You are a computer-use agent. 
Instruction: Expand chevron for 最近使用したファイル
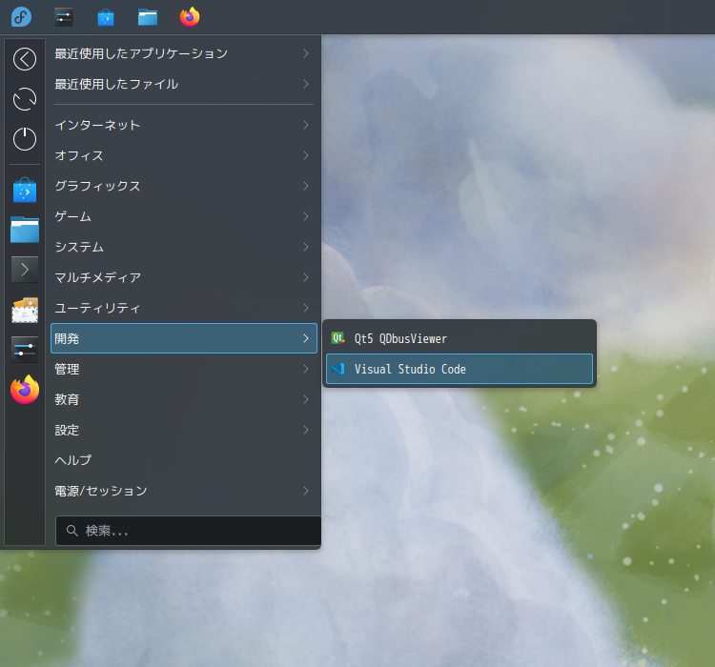(306, 84)
